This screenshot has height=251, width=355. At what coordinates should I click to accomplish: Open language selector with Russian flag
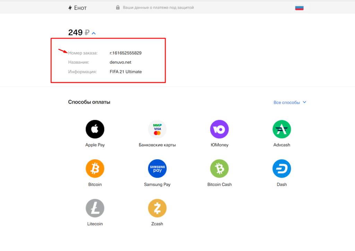coord(299,8)
